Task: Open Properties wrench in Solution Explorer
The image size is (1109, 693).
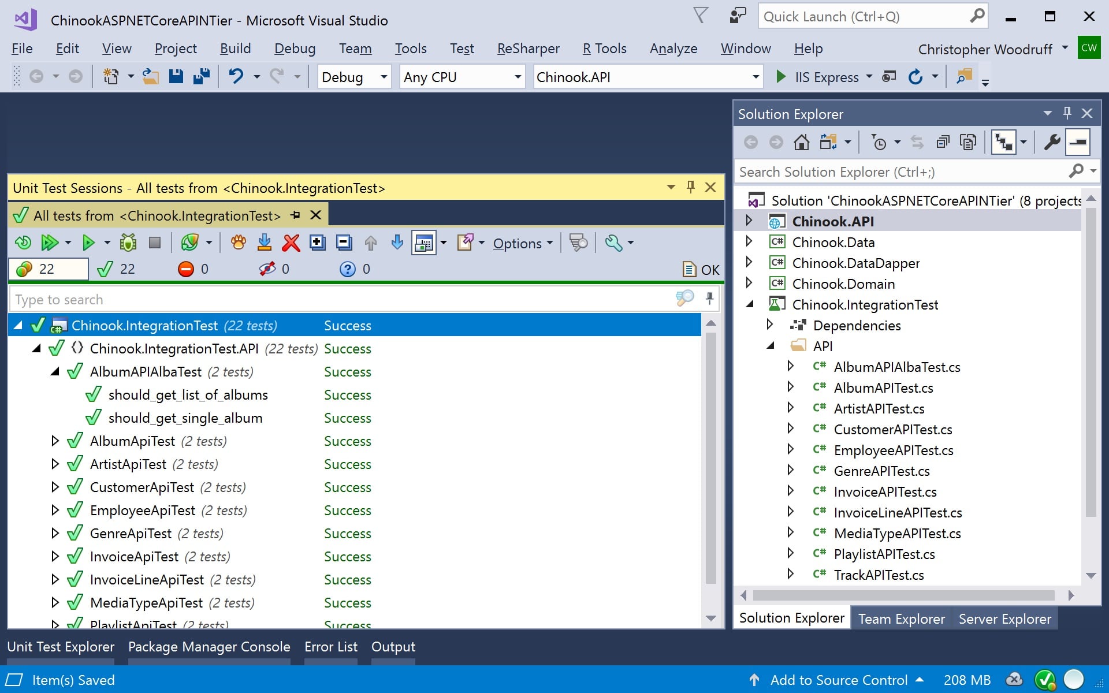Action: pyautogui.click(x=1052, y=142)
